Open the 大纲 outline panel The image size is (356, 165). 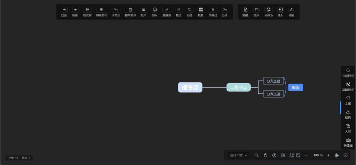(348, 129)
